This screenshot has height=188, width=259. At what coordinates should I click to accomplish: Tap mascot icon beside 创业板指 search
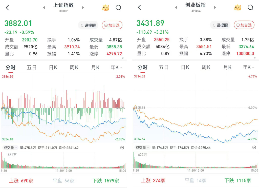point(238,7)
